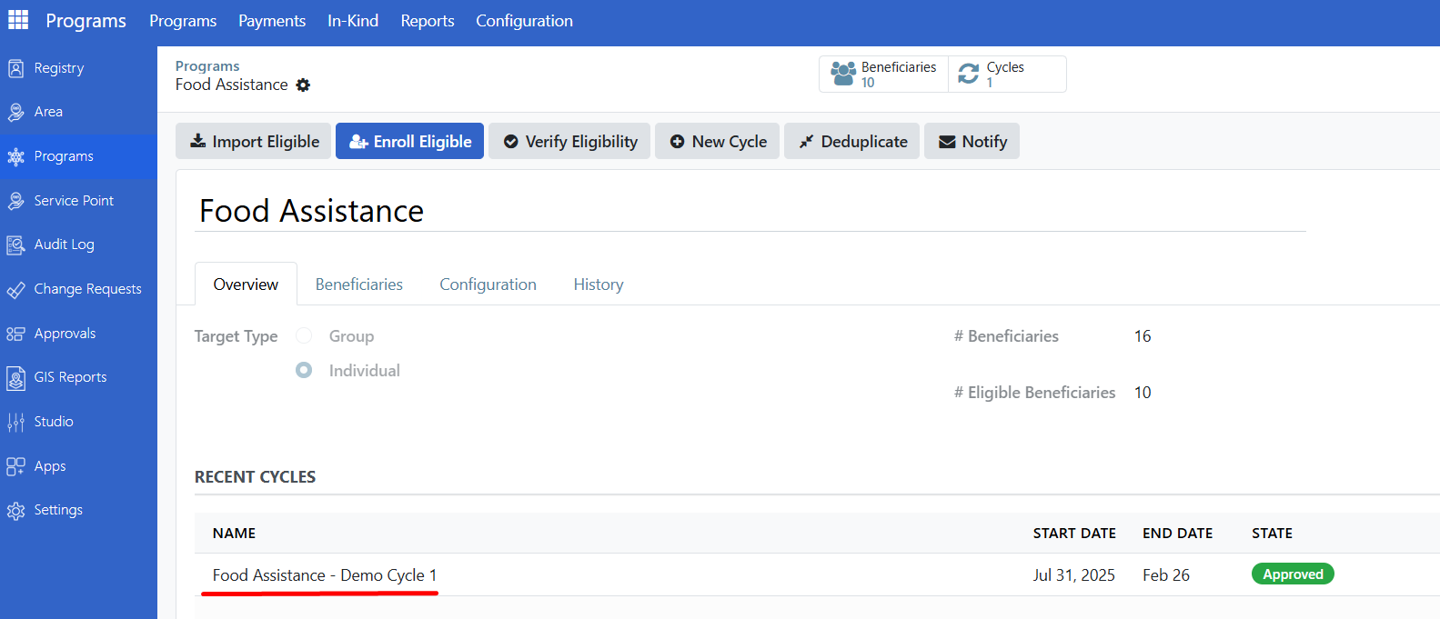
Task: Open the Payments top menu
Action: [x=272, y=21]
